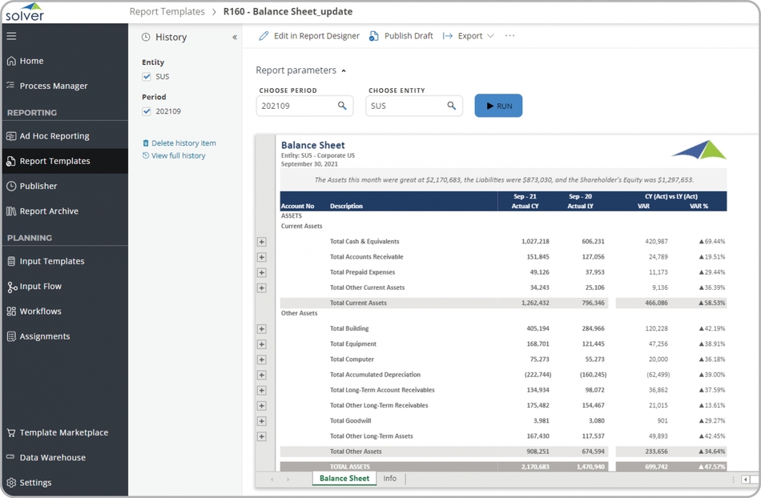Click the Edit in Report Designer pencil icon

tap(264, 36)
